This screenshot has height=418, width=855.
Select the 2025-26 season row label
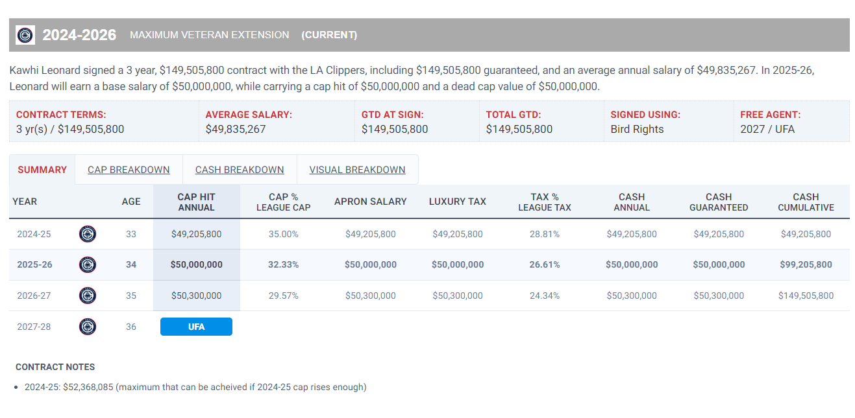(36, 264)
